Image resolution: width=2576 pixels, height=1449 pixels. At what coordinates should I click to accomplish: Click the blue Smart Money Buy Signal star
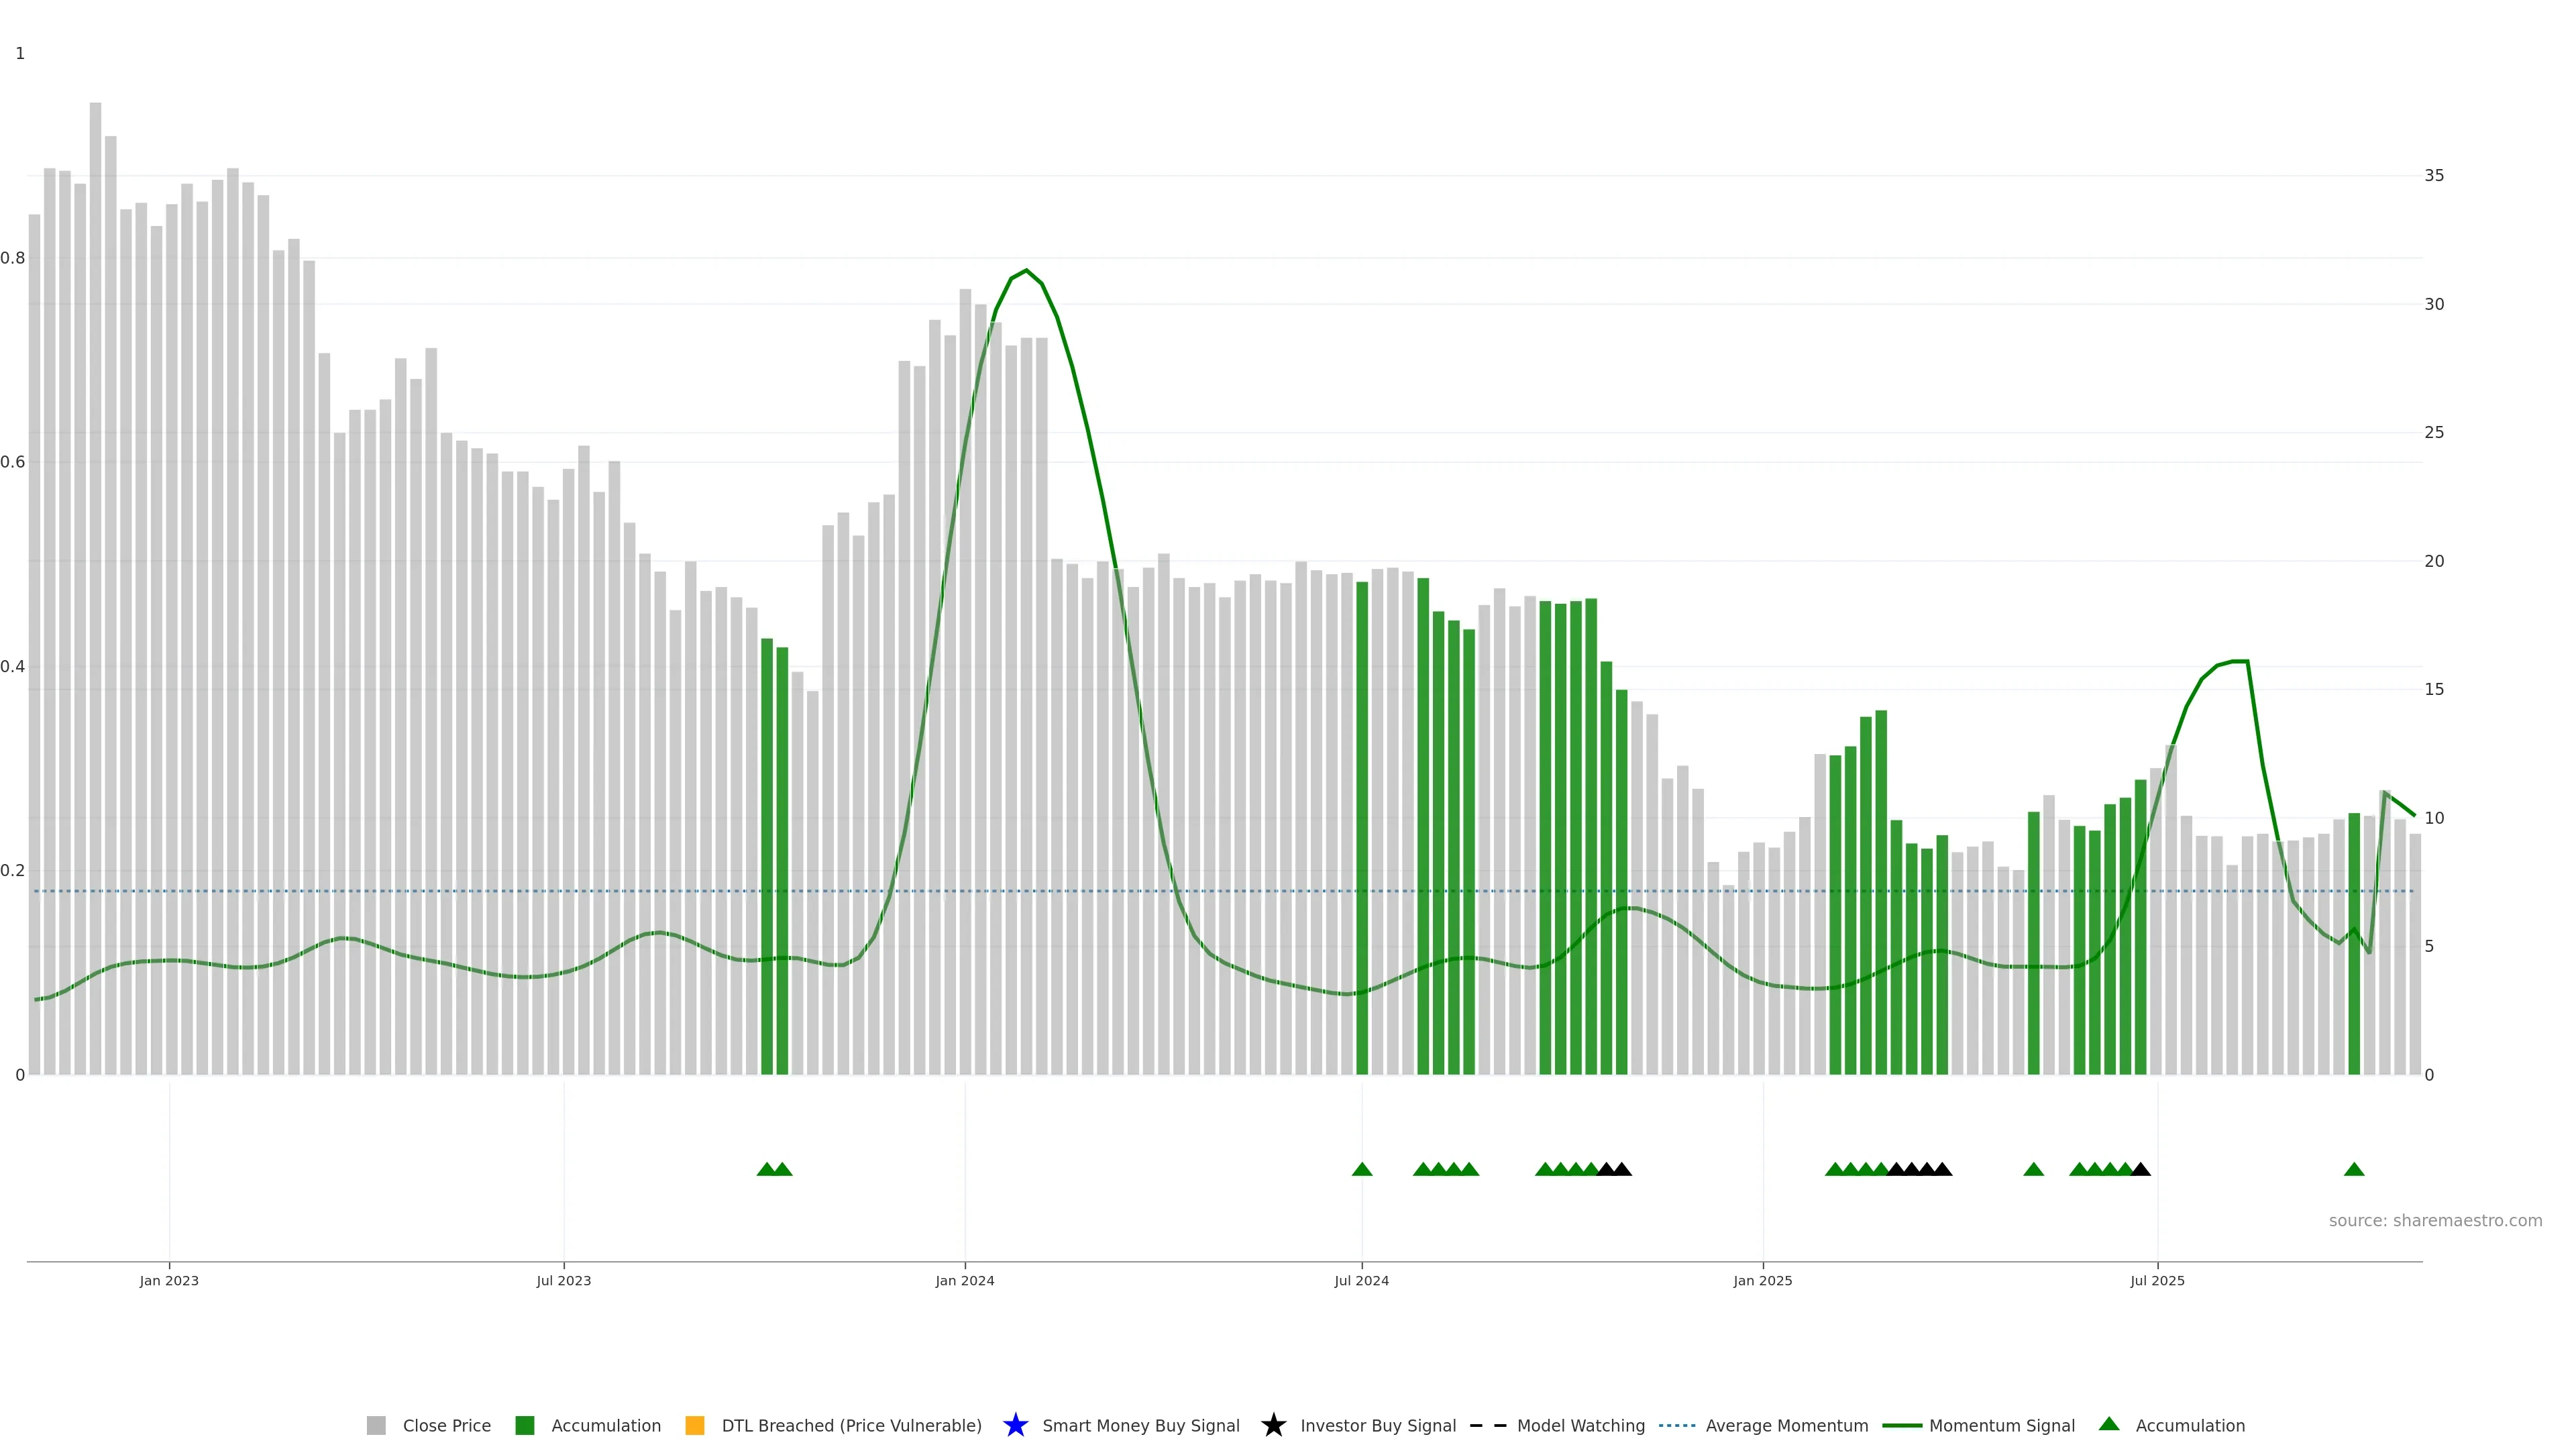tap(1015, 1425)
